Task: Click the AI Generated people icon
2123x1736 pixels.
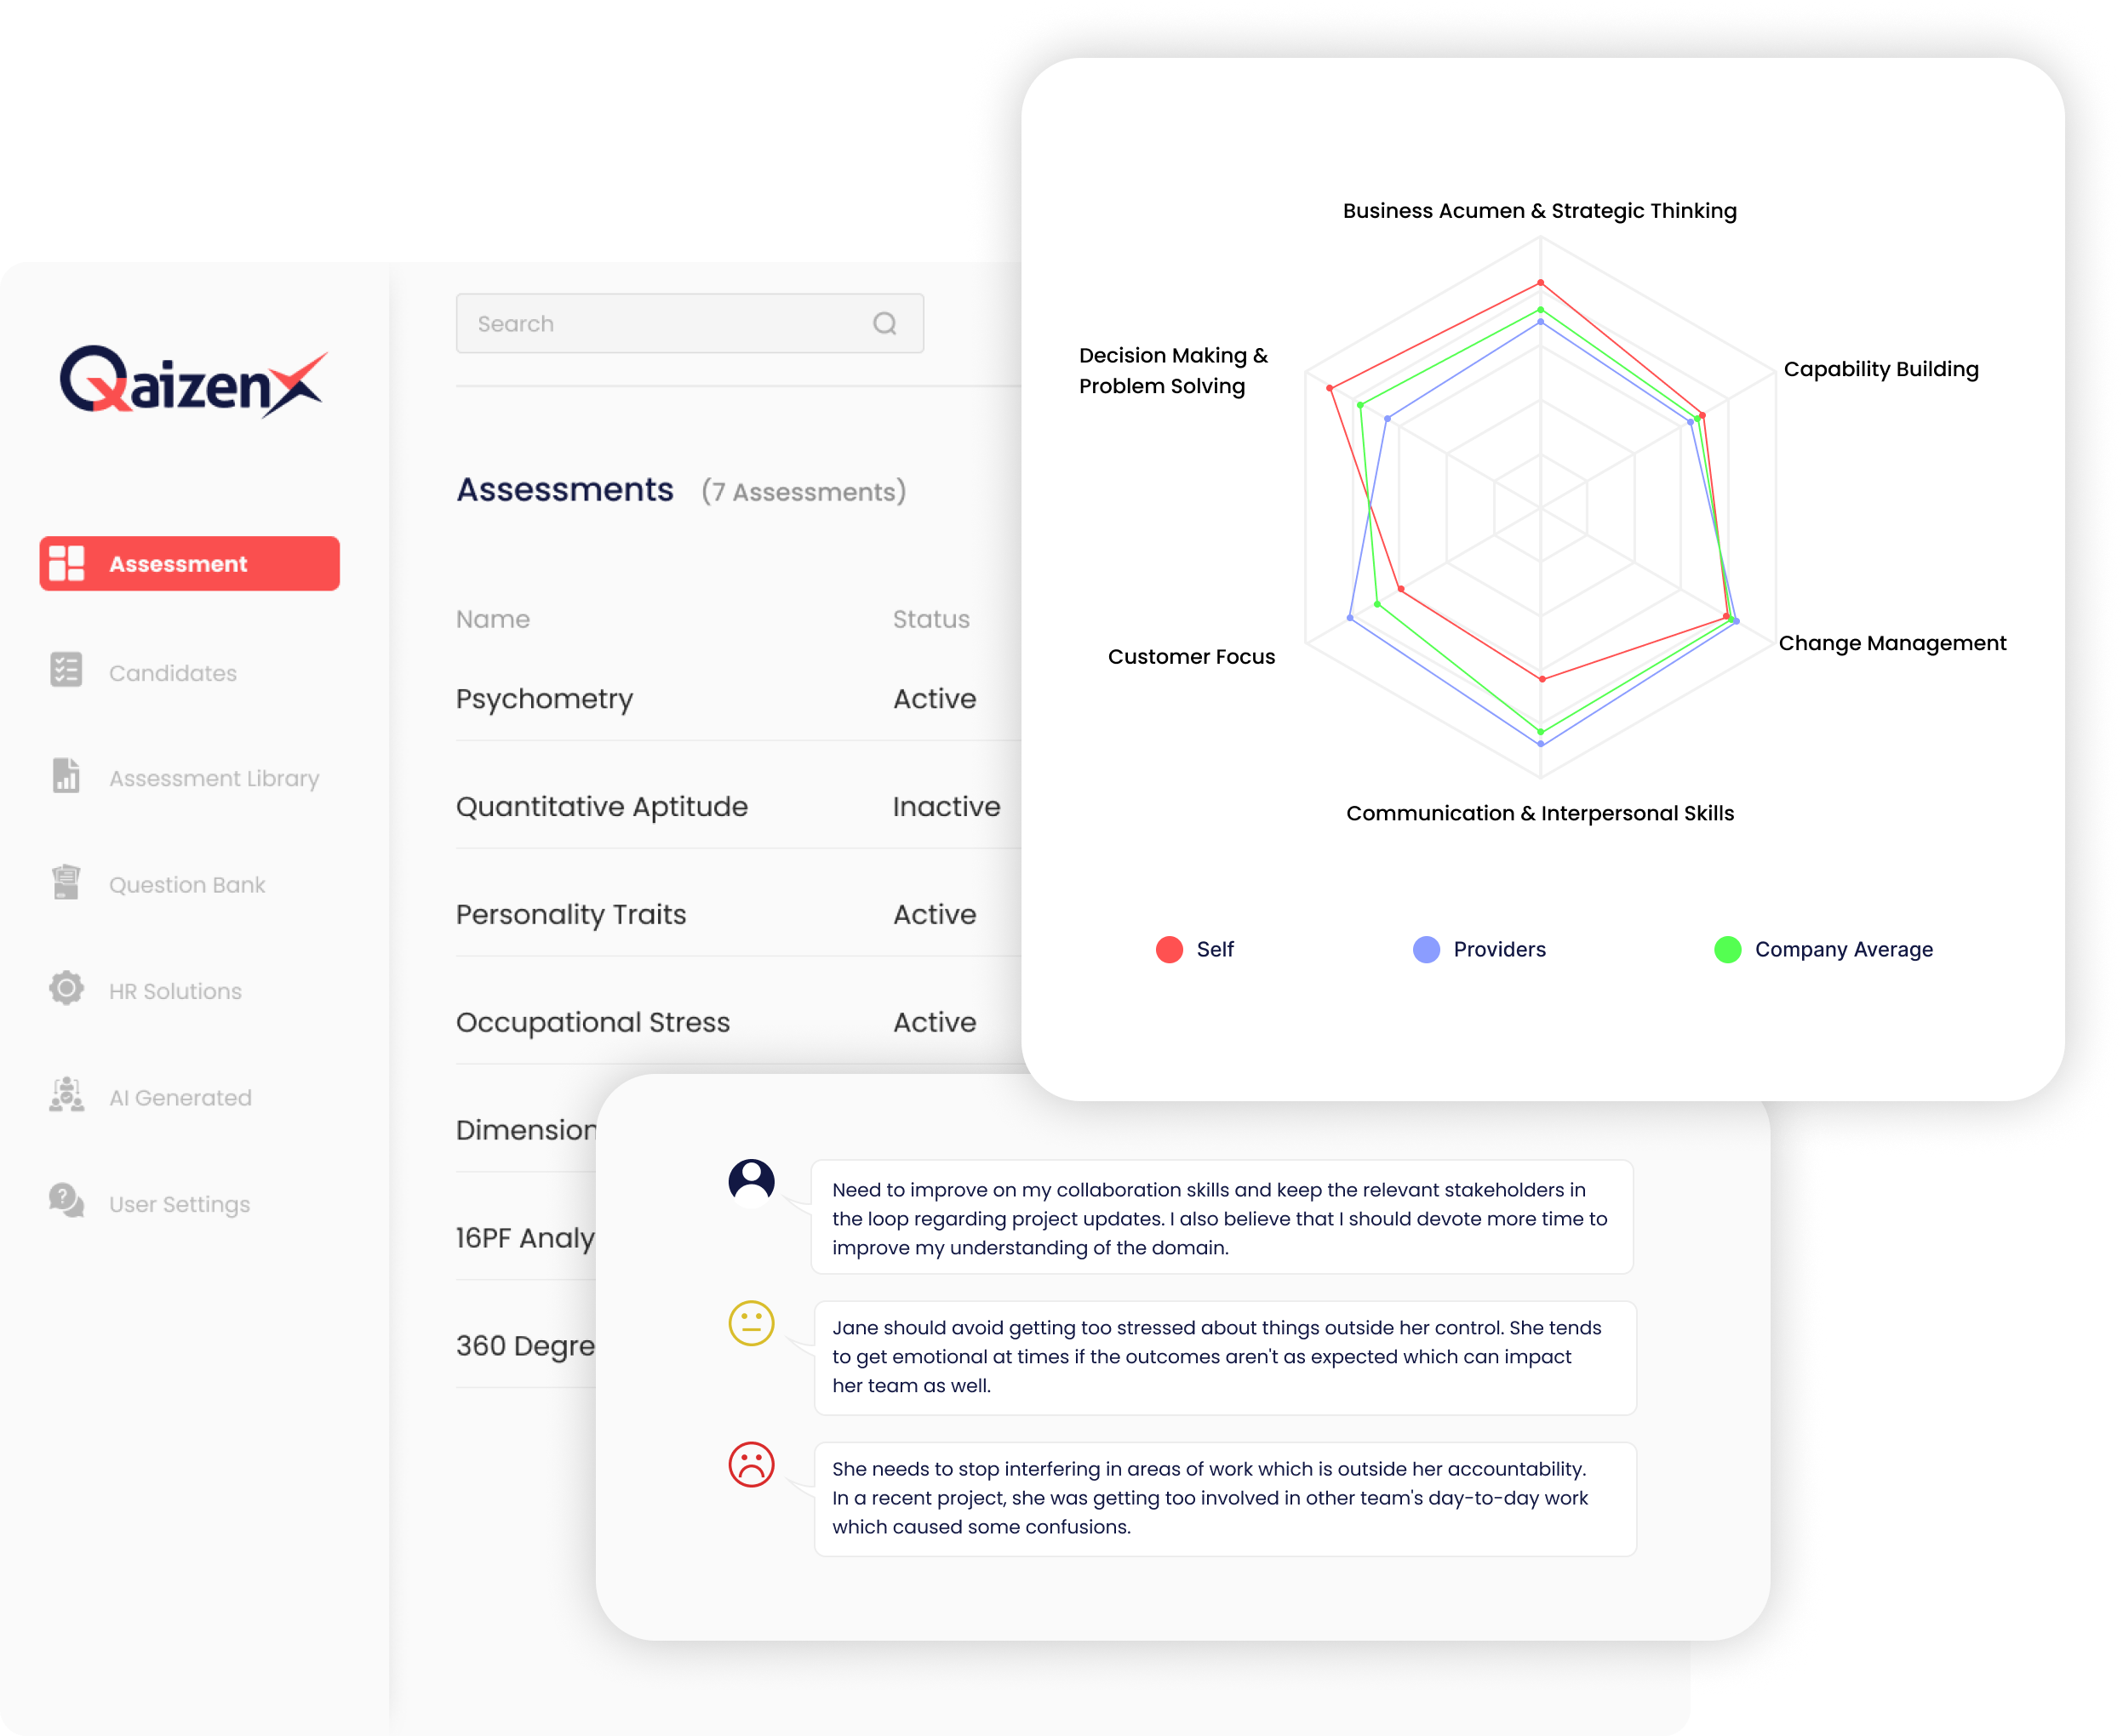Action: point(66,1096)
